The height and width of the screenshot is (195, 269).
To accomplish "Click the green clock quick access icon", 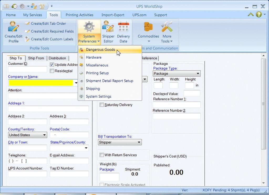I will tap(14, 6).
